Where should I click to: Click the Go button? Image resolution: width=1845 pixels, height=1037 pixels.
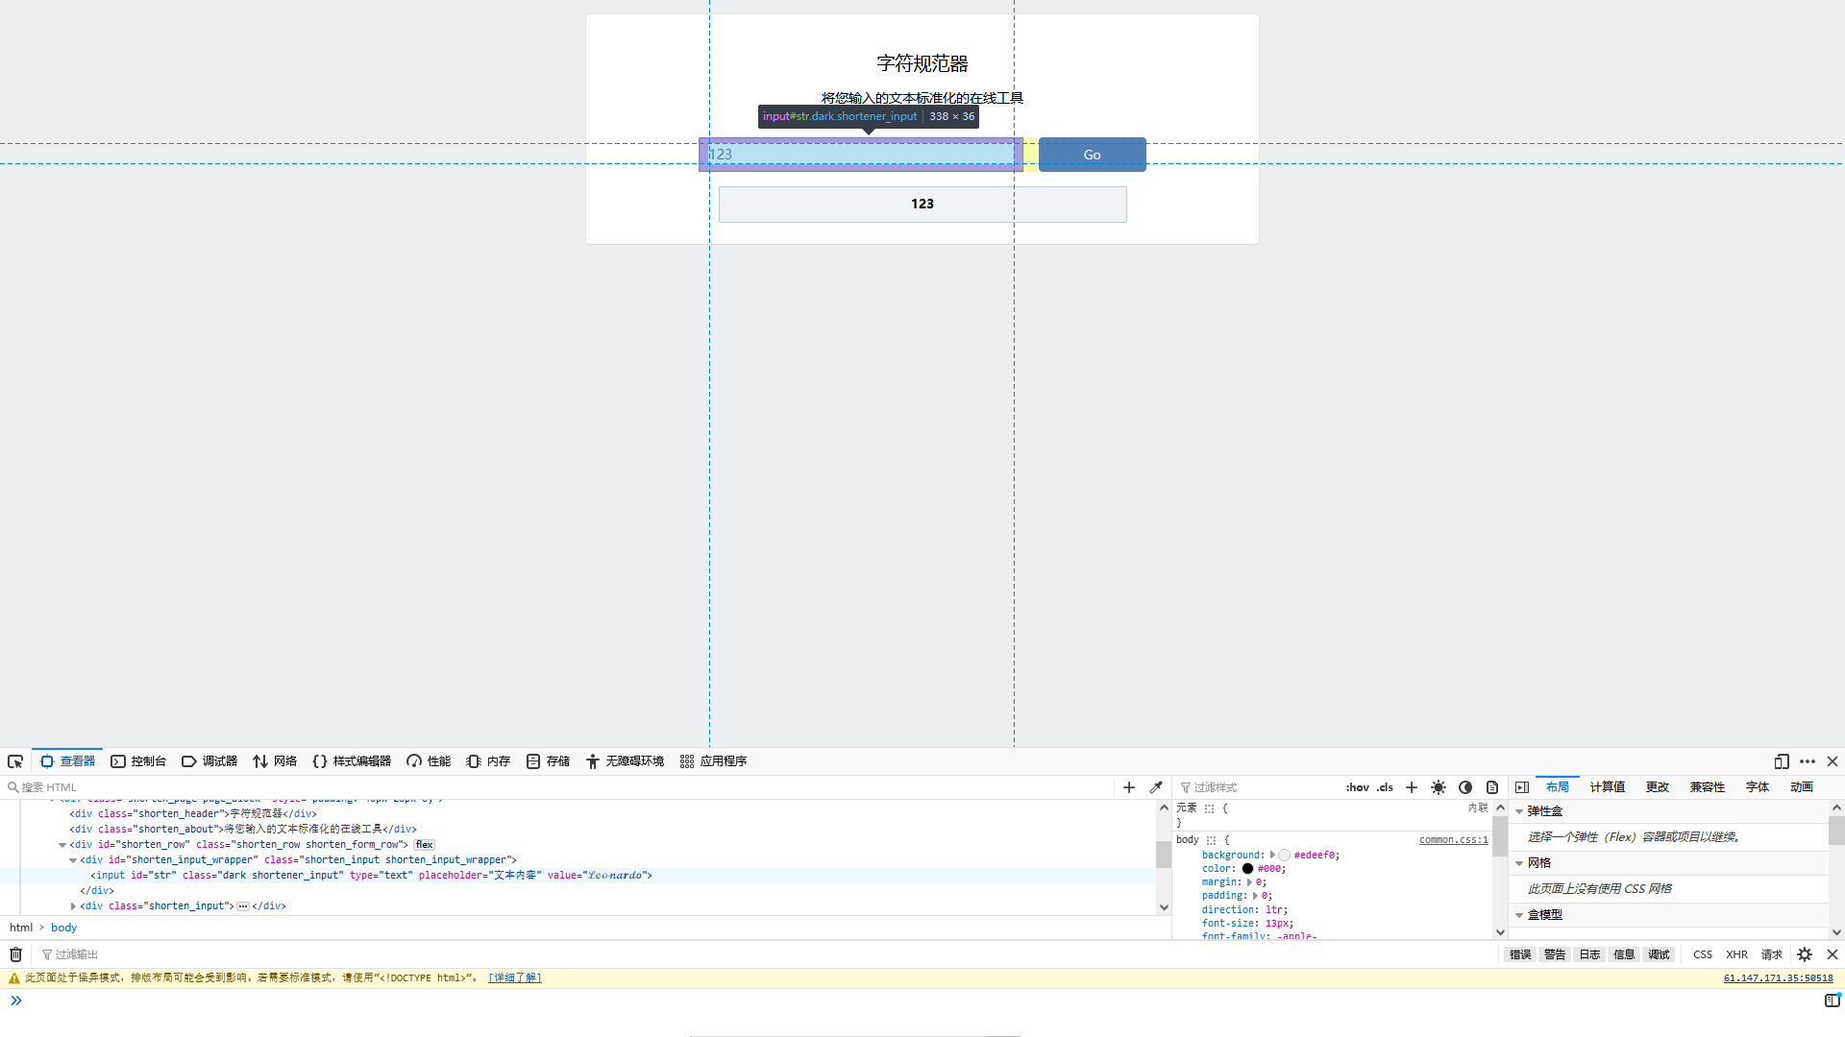pyautogui.click(x=1092, y=155)
